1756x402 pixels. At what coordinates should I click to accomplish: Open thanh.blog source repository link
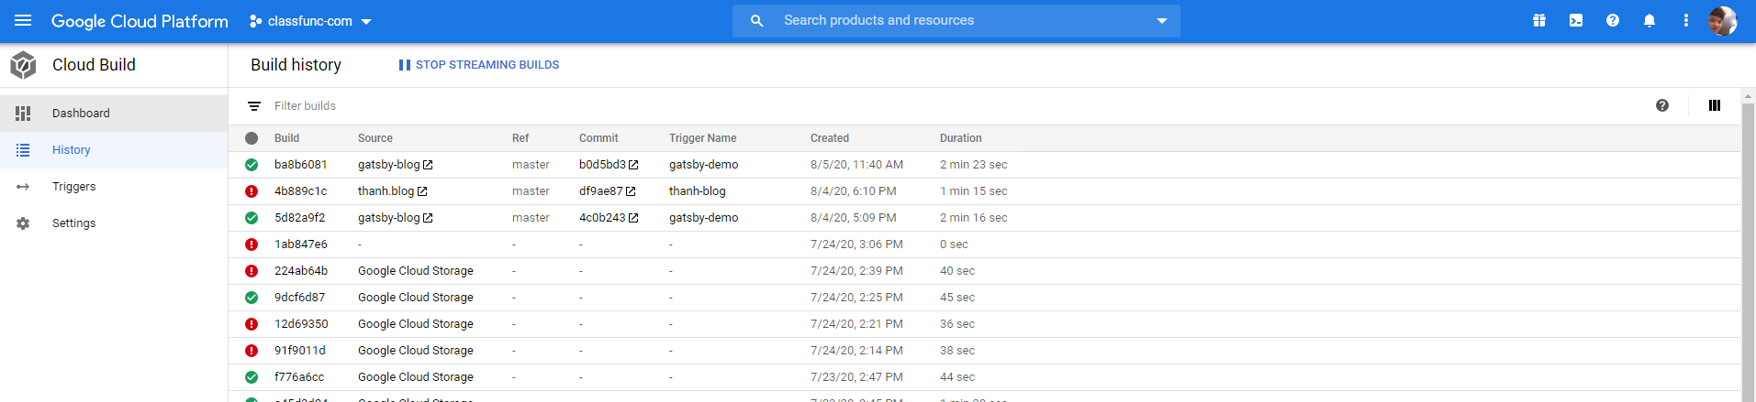[x=386, y=191]
